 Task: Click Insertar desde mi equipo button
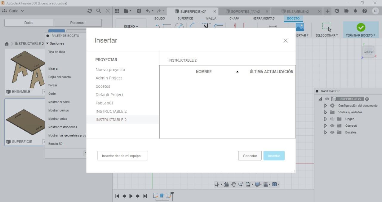click(x=122, y=156)
